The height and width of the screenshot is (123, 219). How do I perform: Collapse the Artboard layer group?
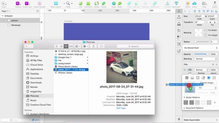2,16
